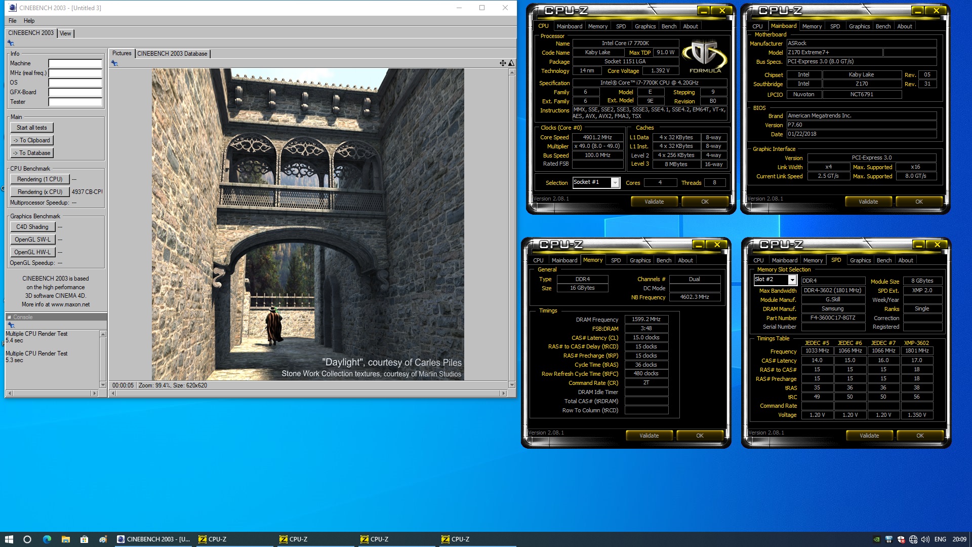Click the Tester input field
This screenshot has height=547, width=972.
[75, 102]
